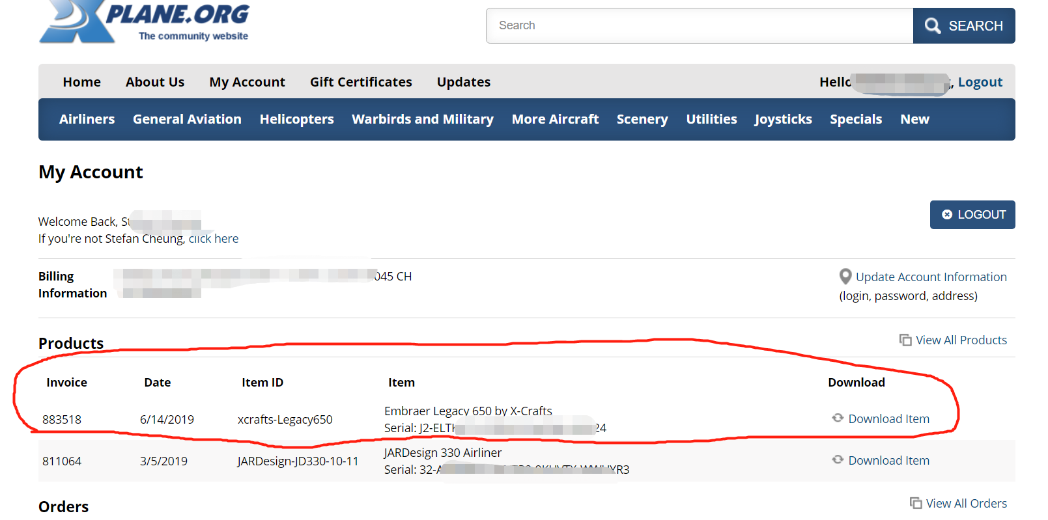1048x520 pixels.
Task: Open the Scenery category
Action: pyautogui.click(x=642, y=119)
